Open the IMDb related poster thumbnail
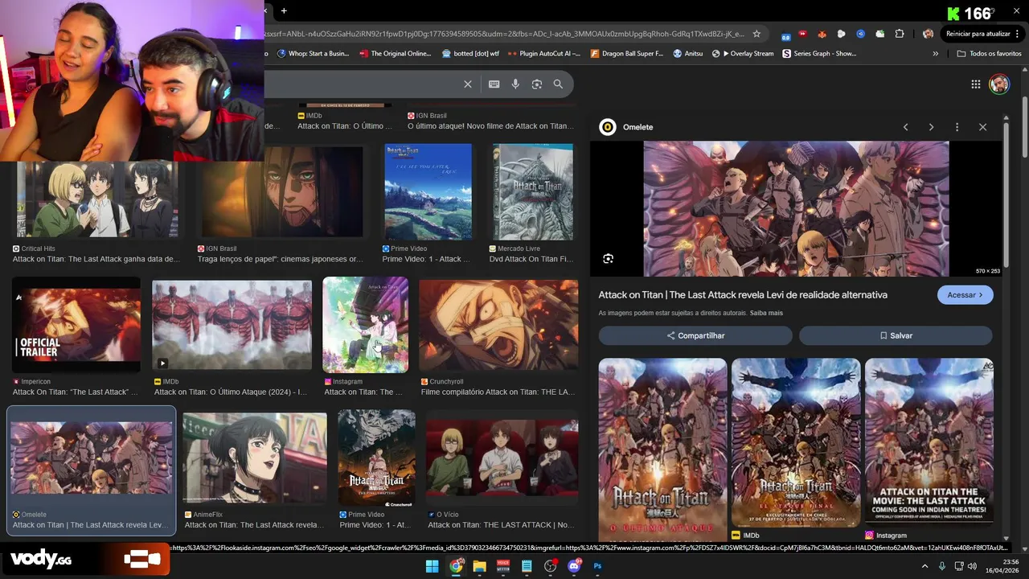Viewport: 1029px width, 579px height. [x=796, y=443]
